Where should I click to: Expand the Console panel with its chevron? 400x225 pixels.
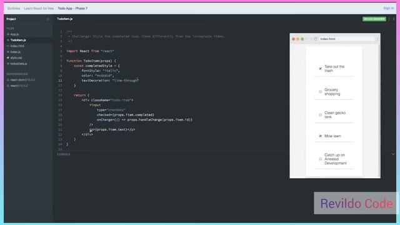tap(393, 154)
